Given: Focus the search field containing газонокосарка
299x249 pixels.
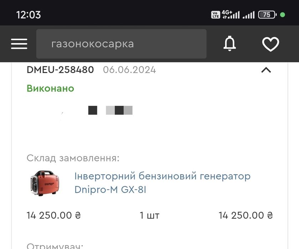Looking at the screenshot, I should point(121,44).
